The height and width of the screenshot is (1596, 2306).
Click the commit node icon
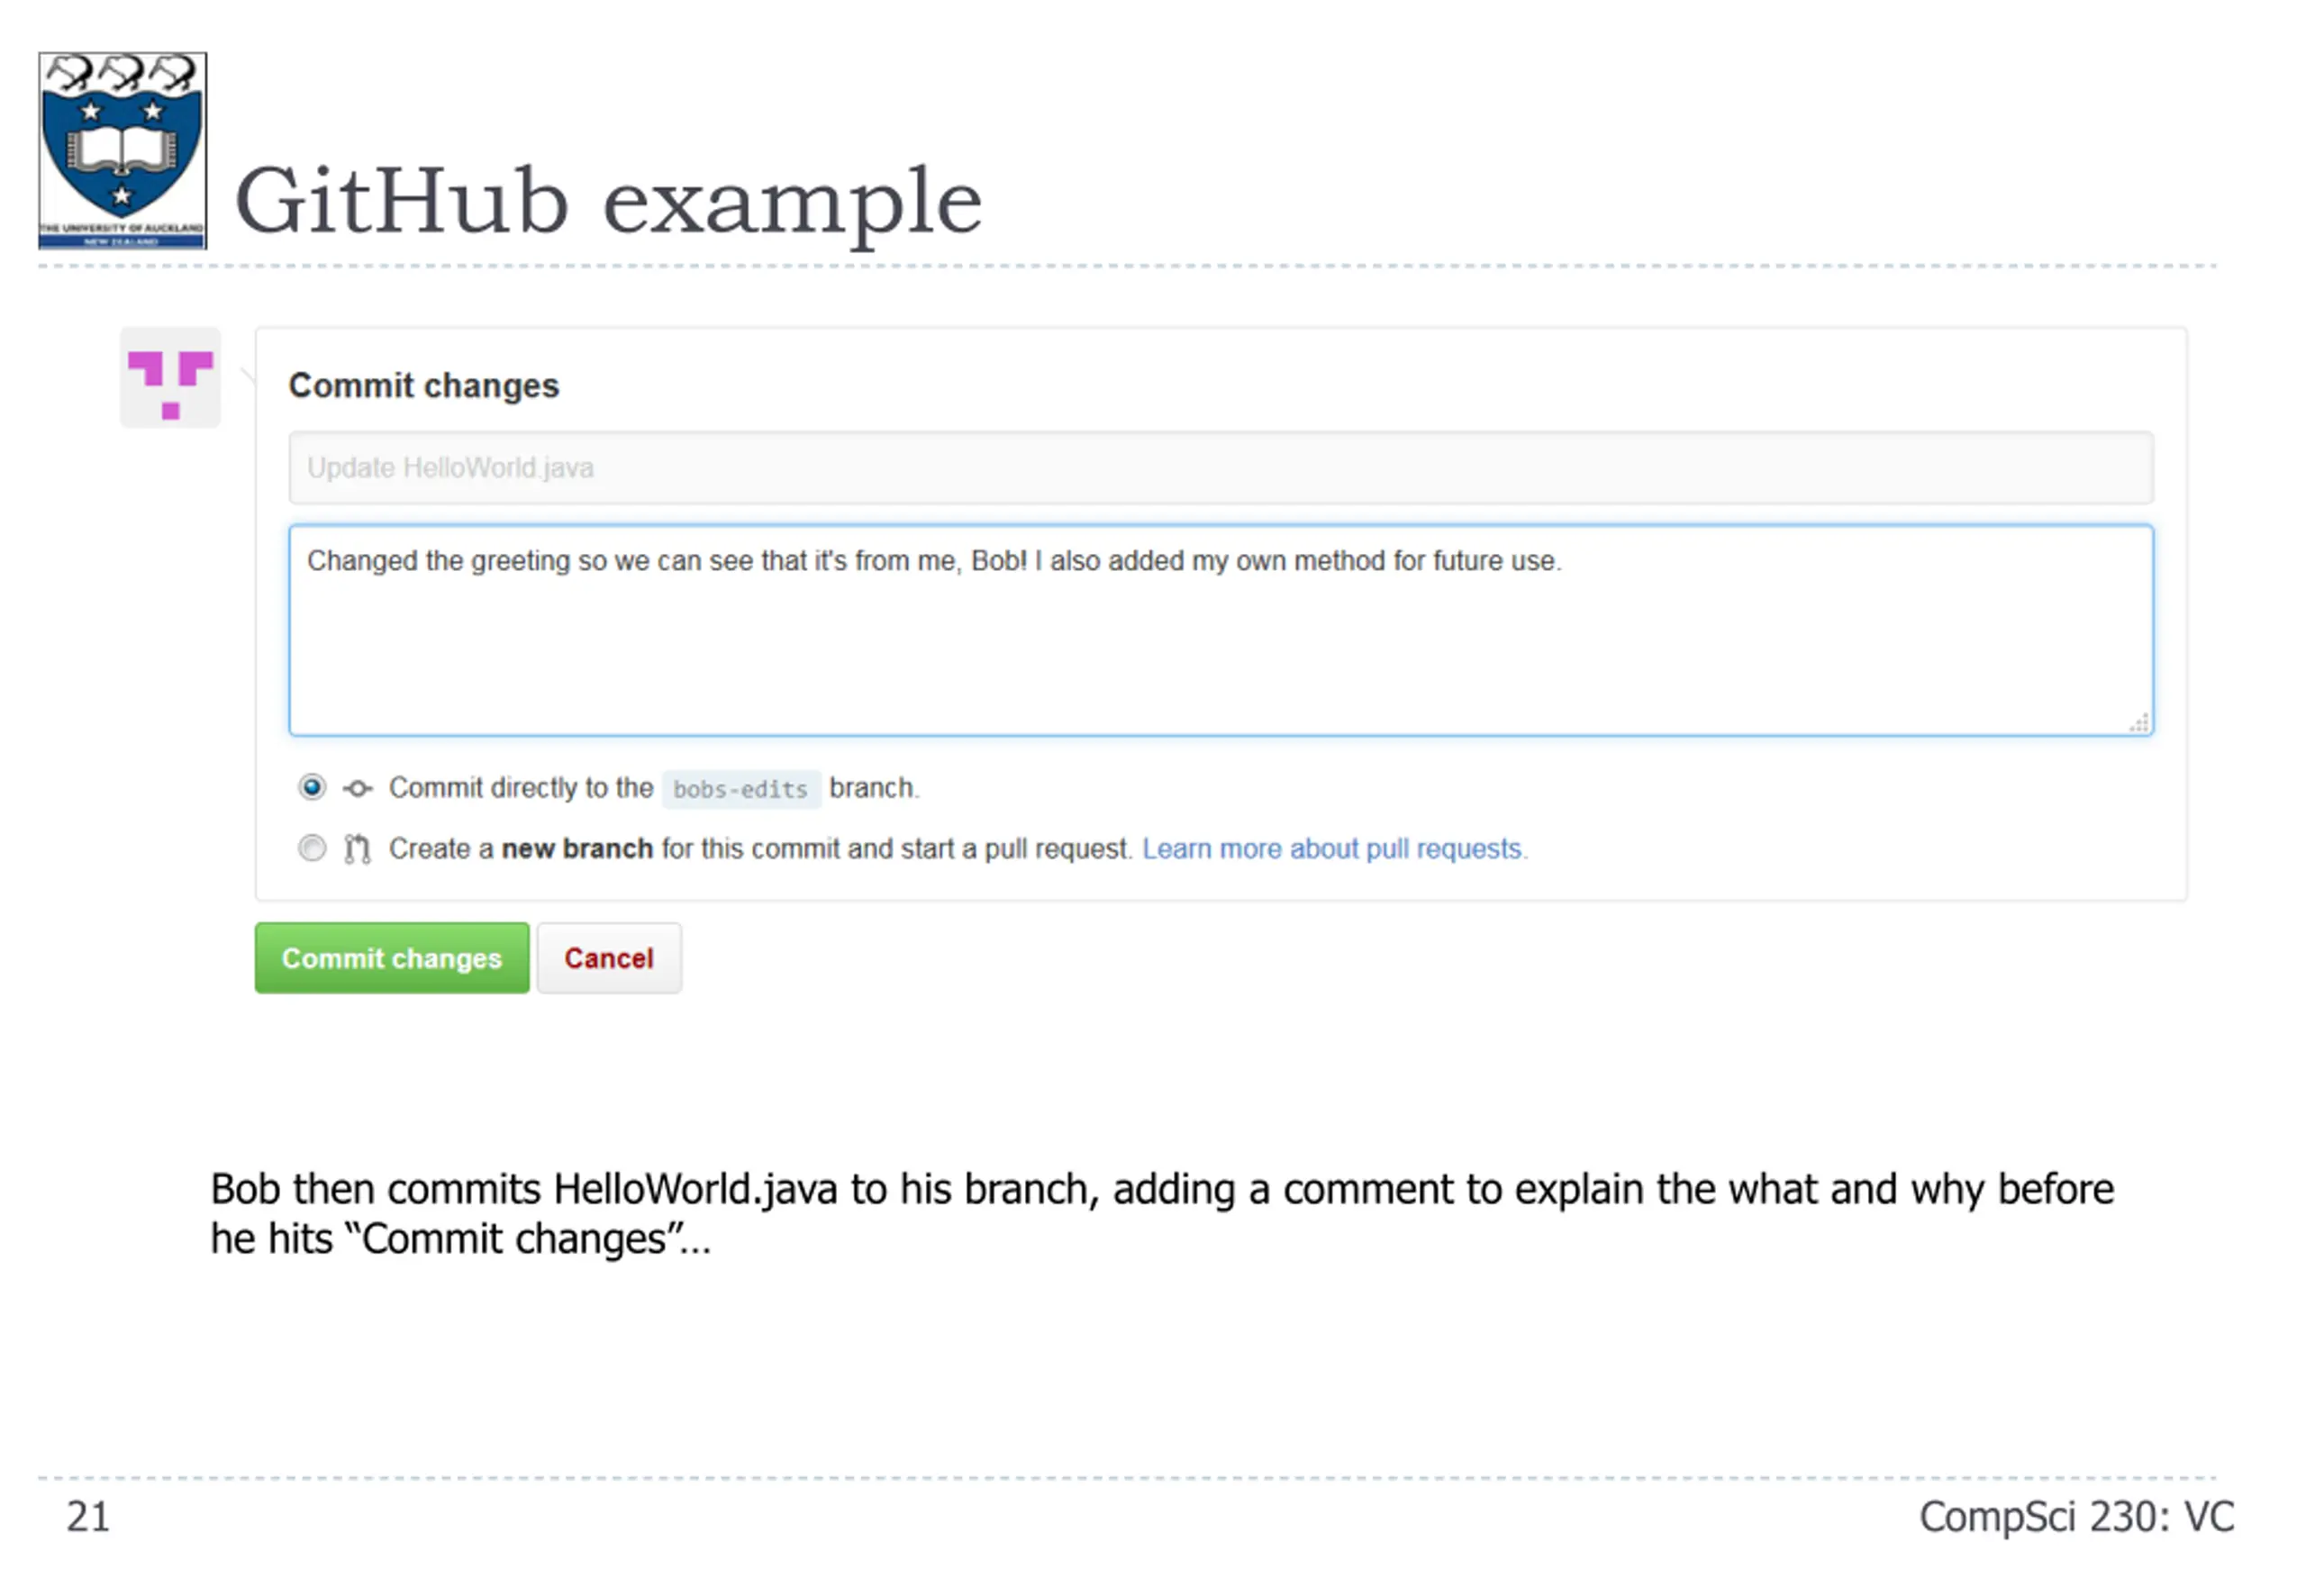(357, 789)
